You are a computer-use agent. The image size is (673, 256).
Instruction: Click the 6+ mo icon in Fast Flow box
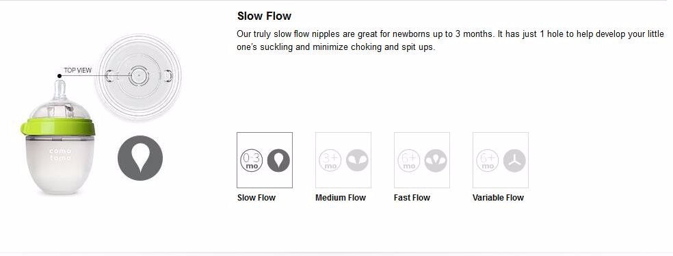408,161
